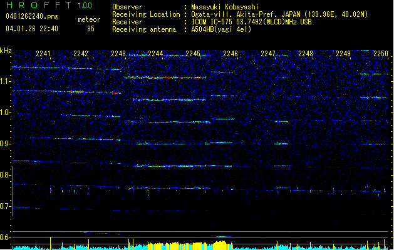The height and width of the screenshot is (250, 394).
Task: Click receiver text ICOM IC-575 53.7492 MHz
Action: (x=251, y=22)
